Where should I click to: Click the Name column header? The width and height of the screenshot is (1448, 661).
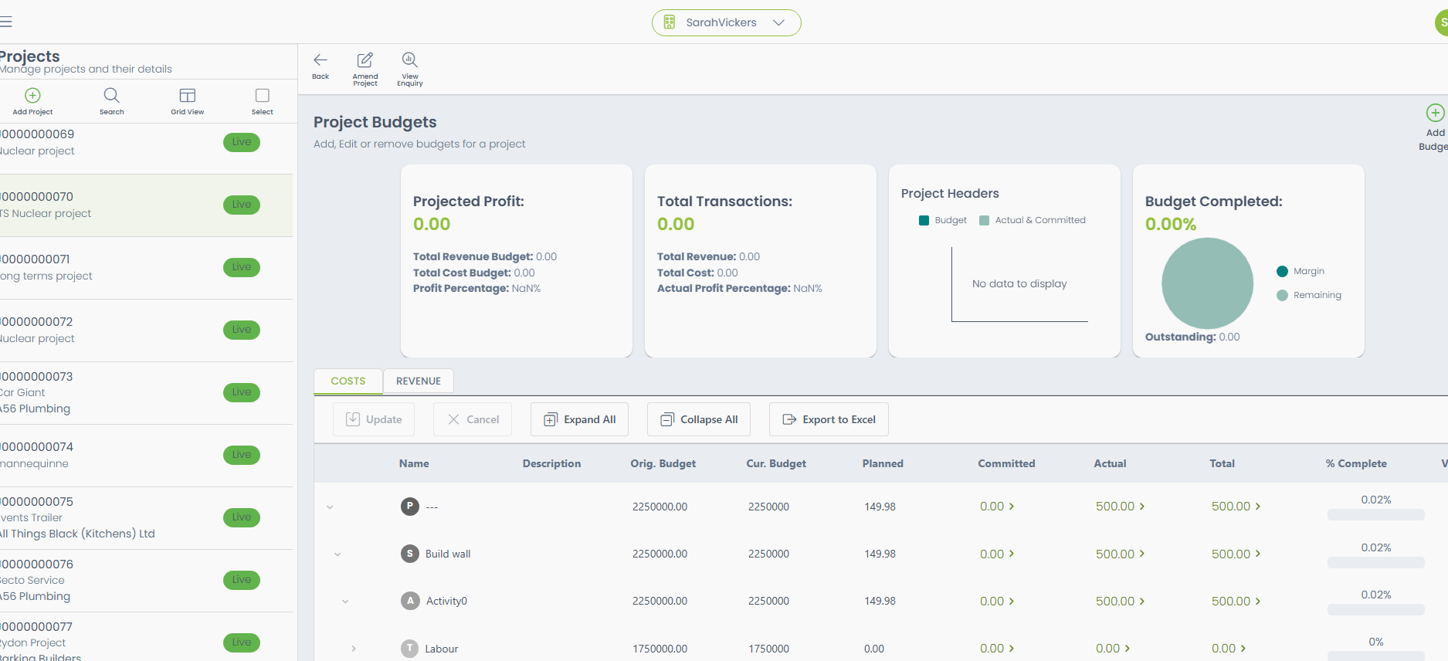point(414,463)
